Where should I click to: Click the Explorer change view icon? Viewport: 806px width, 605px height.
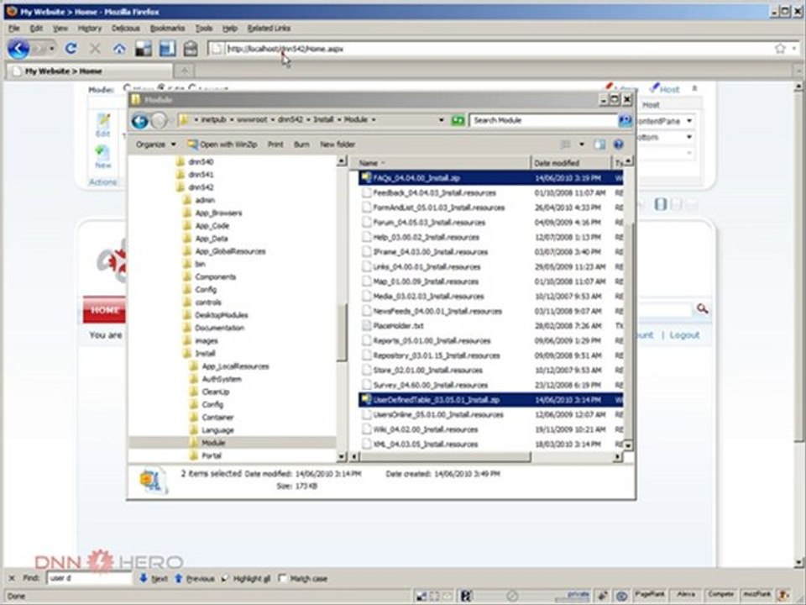tap(565, 145)
